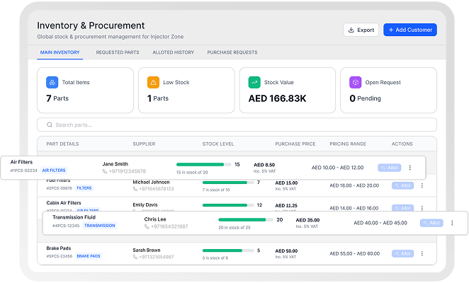
Task: Click supplier name Michael Johnson
Action: click(151, 182)
